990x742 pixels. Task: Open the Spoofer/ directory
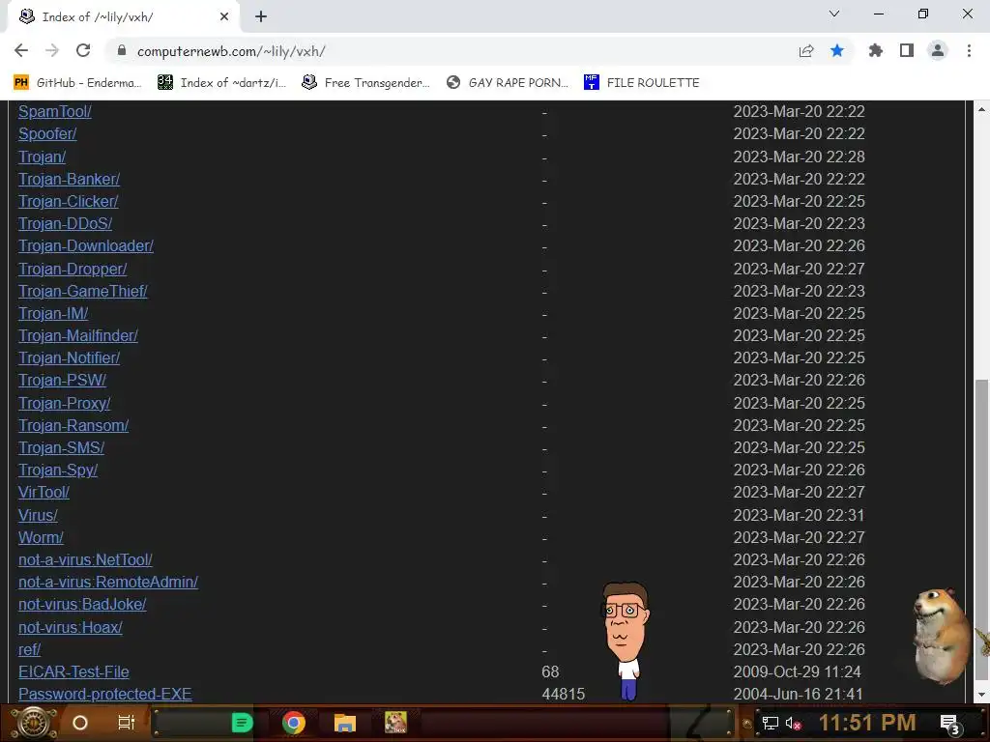[47, 133]
